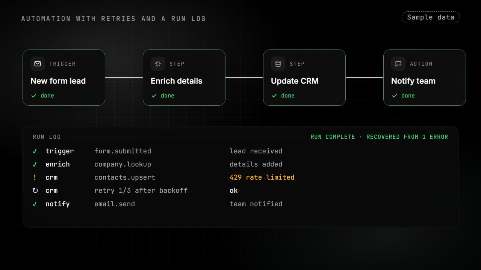Click the TRIGGER label on the first card
The height and width of the screenshot is (270, 481).
pyautogui.click(x=62, y=64)
